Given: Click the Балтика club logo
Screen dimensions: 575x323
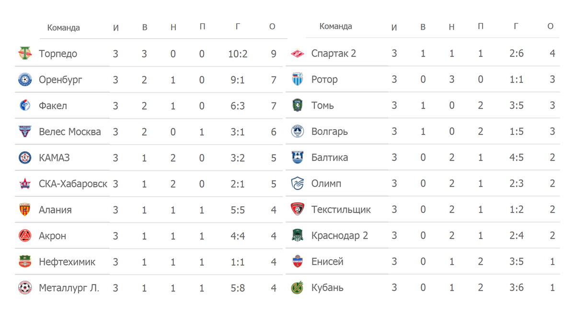Looking at the screenshot, I should (x=298, y=157).
